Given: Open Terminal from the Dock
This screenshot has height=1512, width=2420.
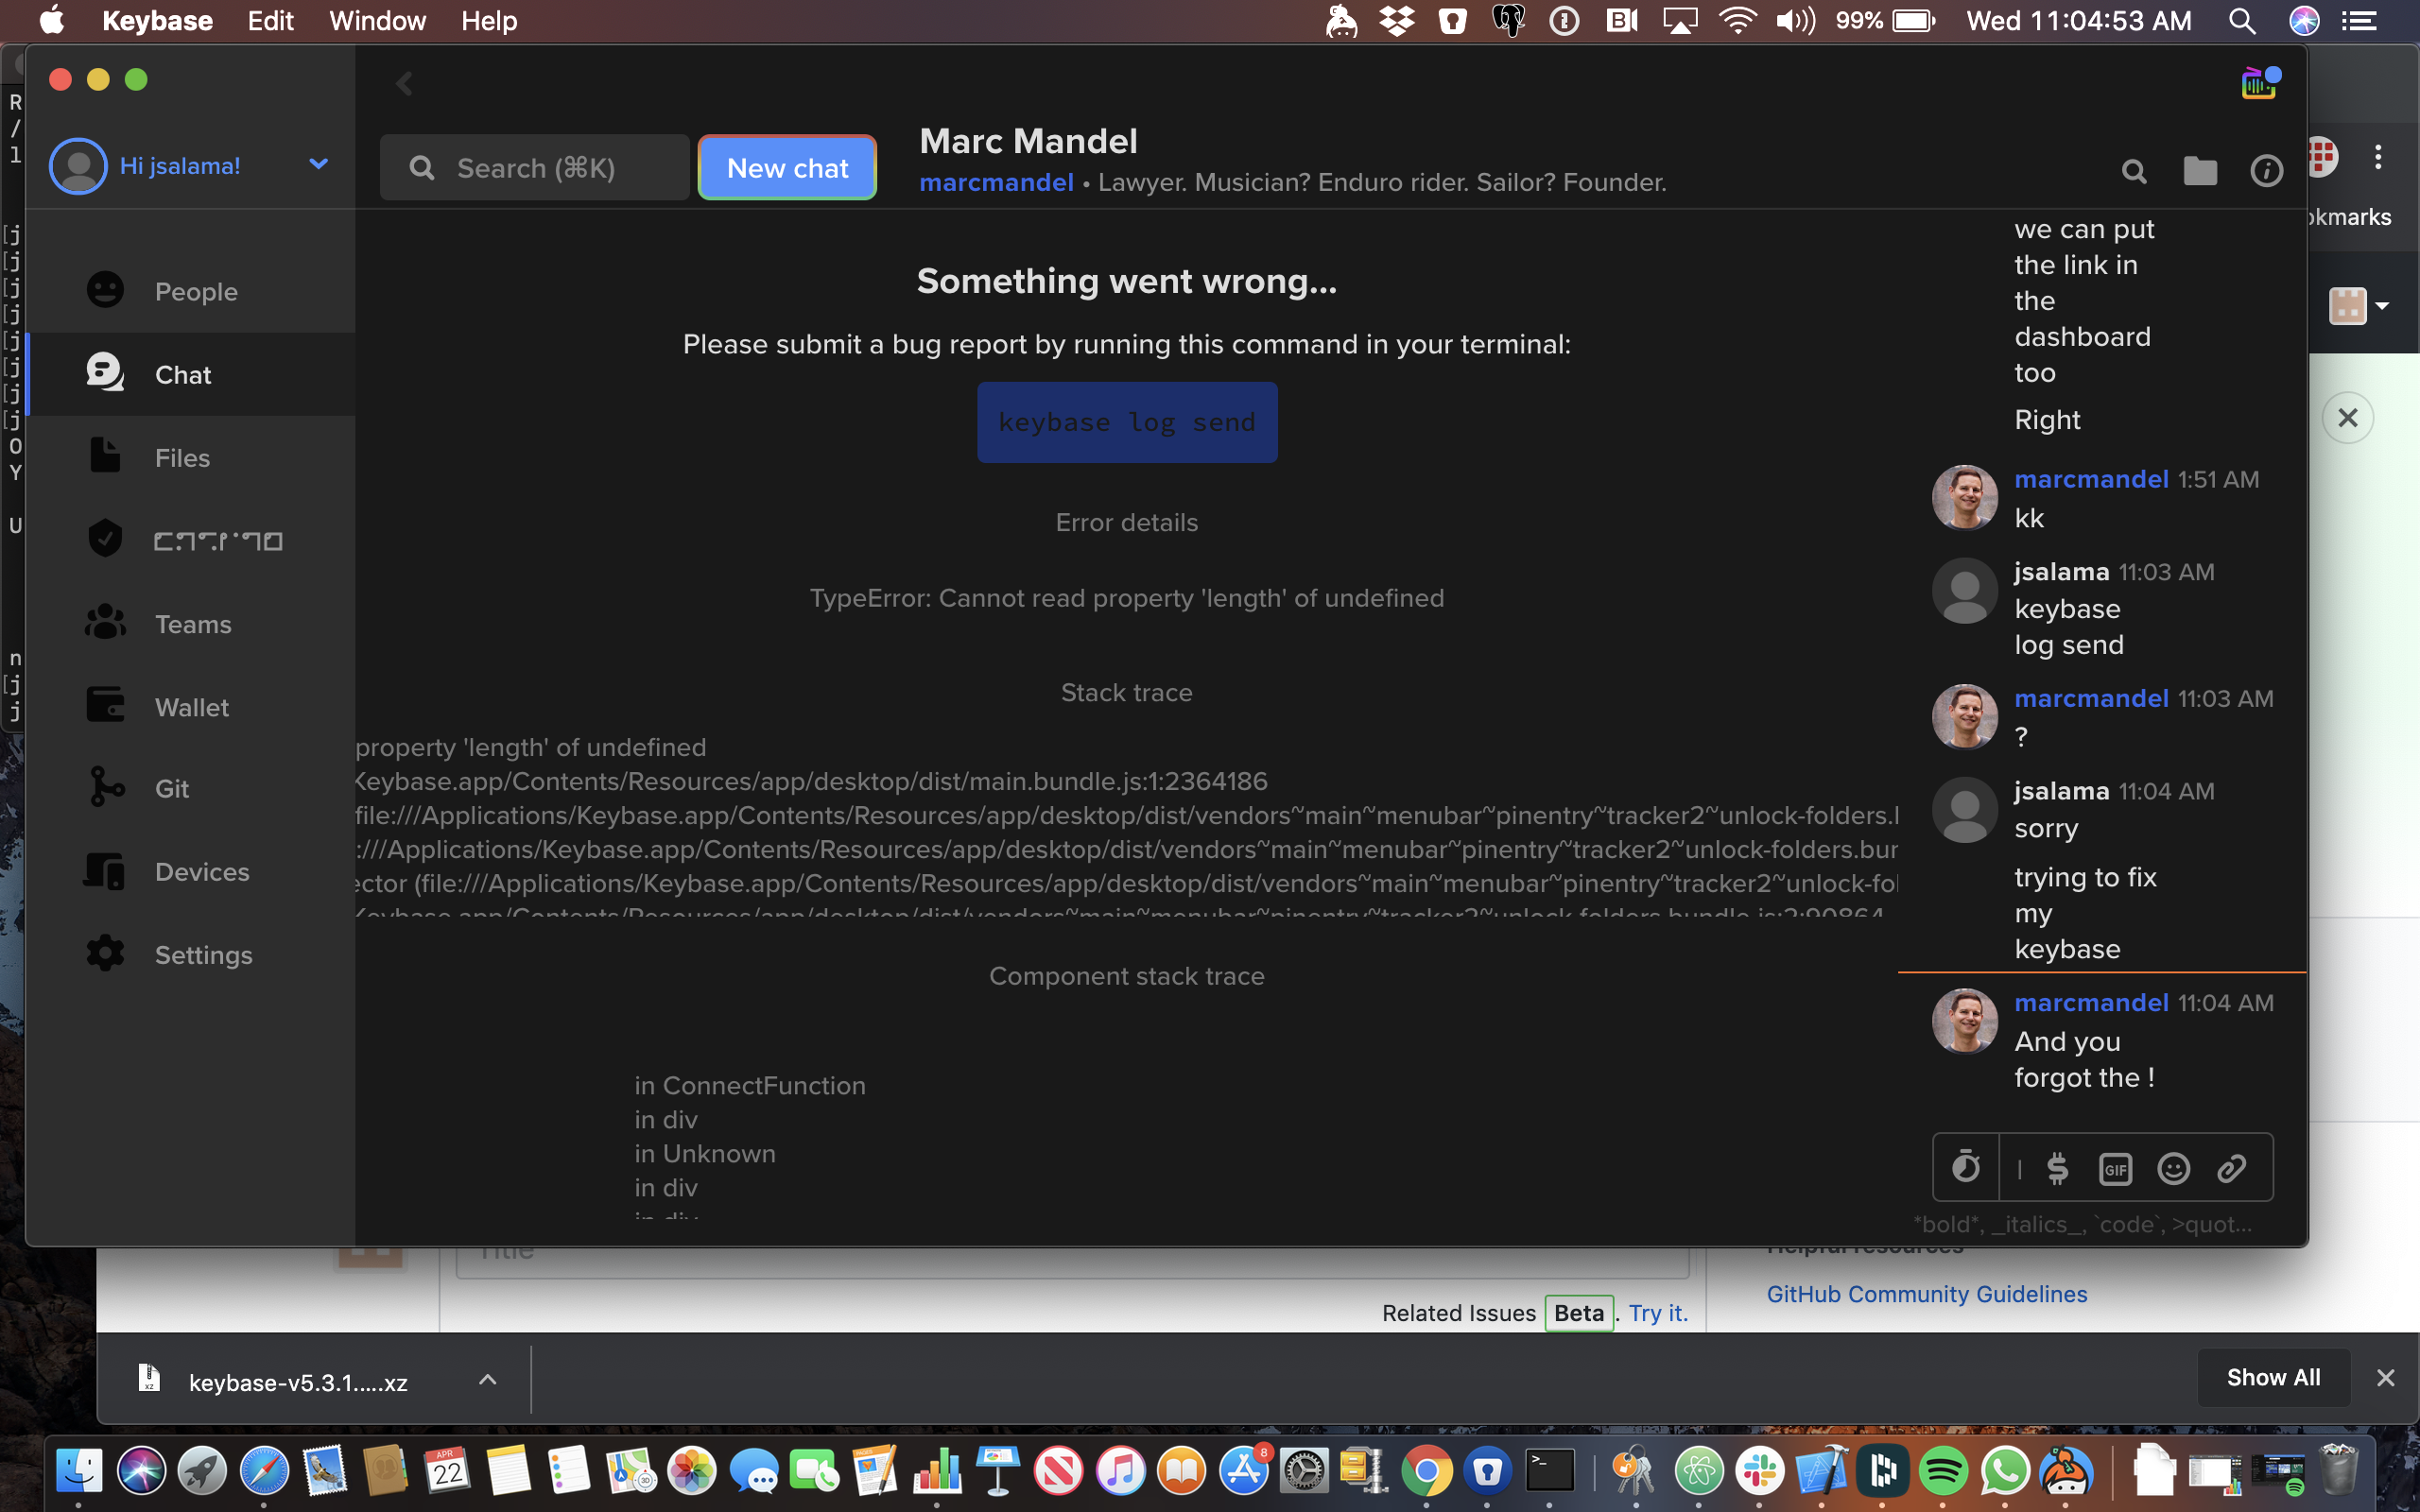Looking at the screenshot, I should [x=1549, y=1471].
